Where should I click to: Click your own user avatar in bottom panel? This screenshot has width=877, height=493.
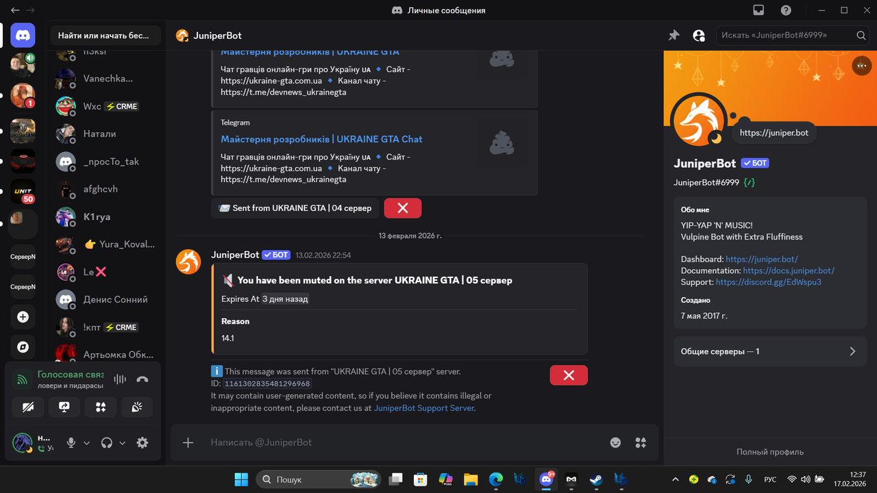pos(23,442)
